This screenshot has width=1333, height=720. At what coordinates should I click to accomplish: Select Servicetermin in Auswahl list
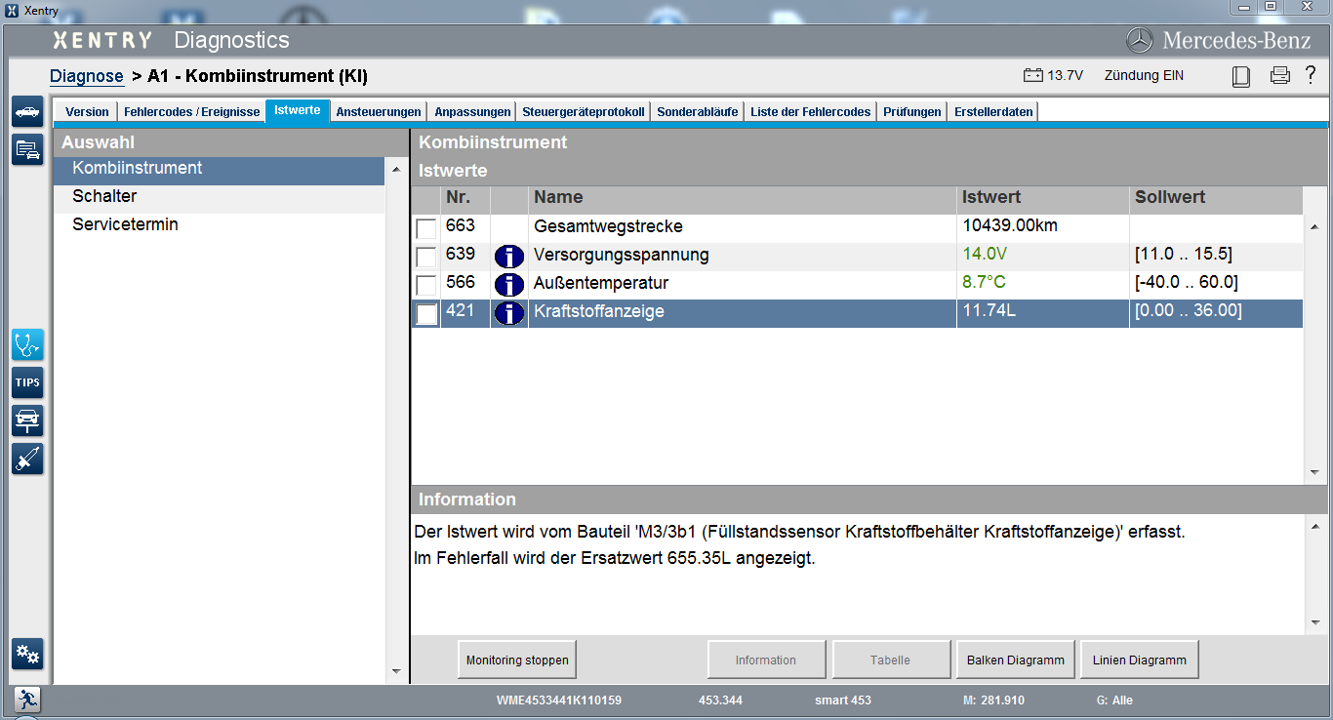[219, 225]
